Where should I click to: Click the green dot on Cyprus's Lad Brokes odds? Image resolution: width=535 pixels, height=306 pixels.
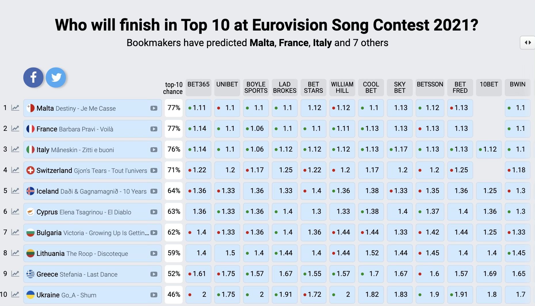tap(276, 212)
